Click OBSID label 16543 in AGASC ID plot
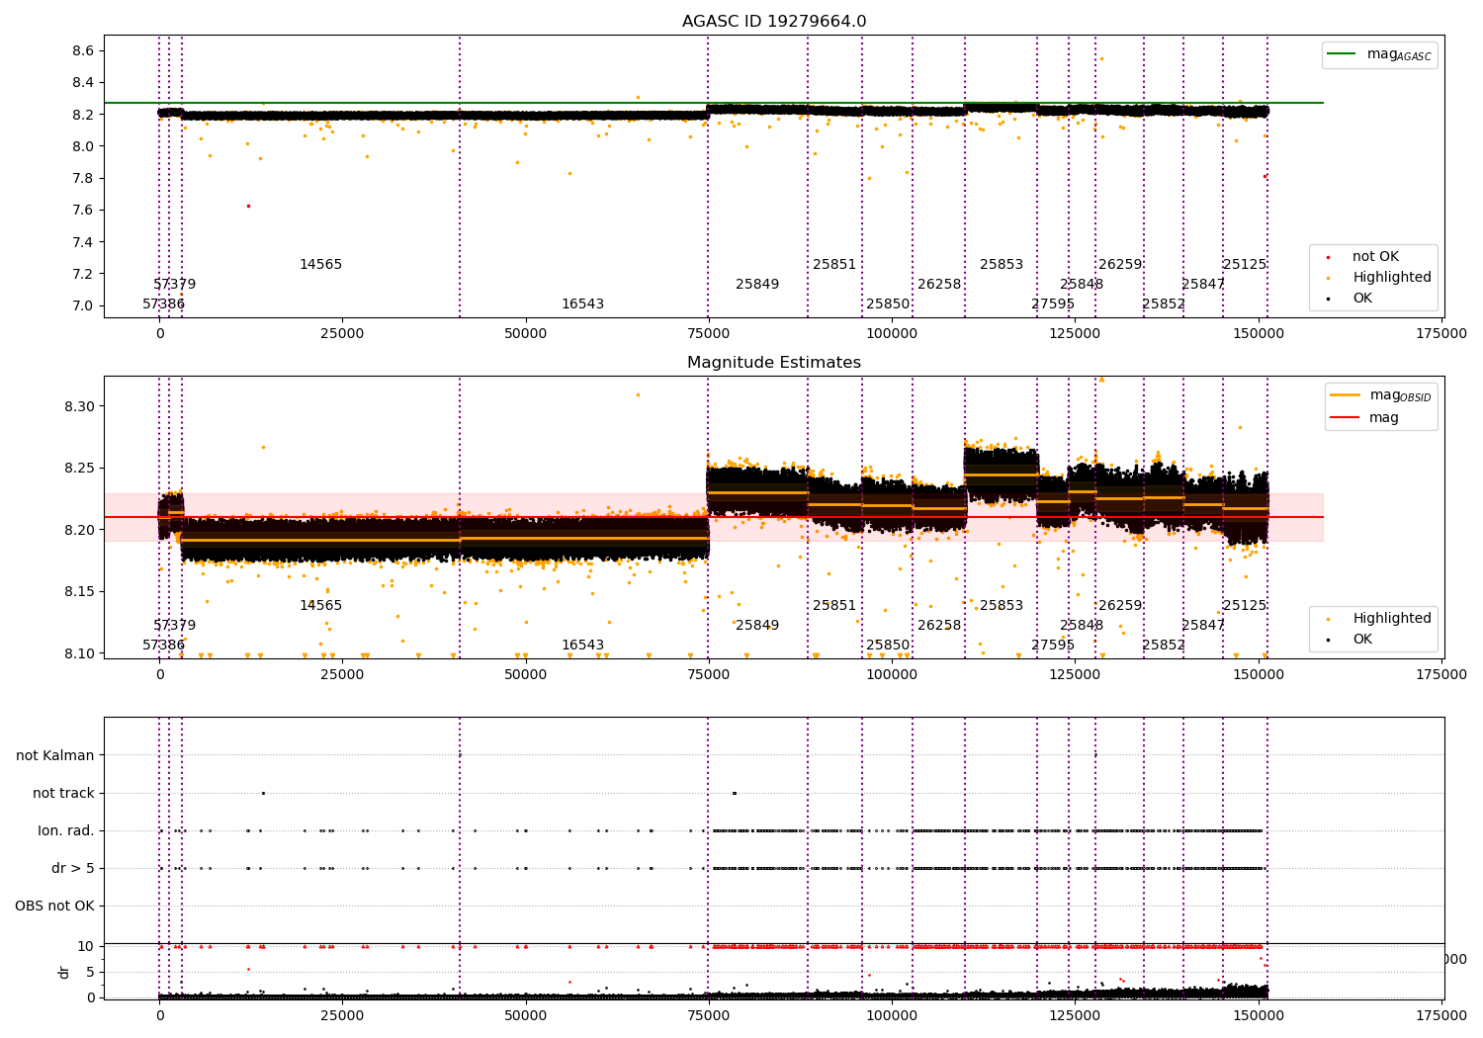This screenshot has height=1038, width=1483. tap(582, 303)
